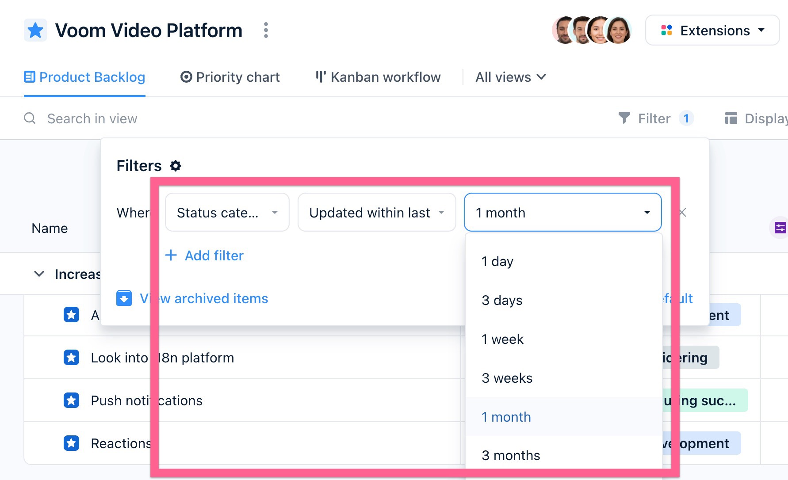
Task: Click the Search in view field
Action: point(92,118)
